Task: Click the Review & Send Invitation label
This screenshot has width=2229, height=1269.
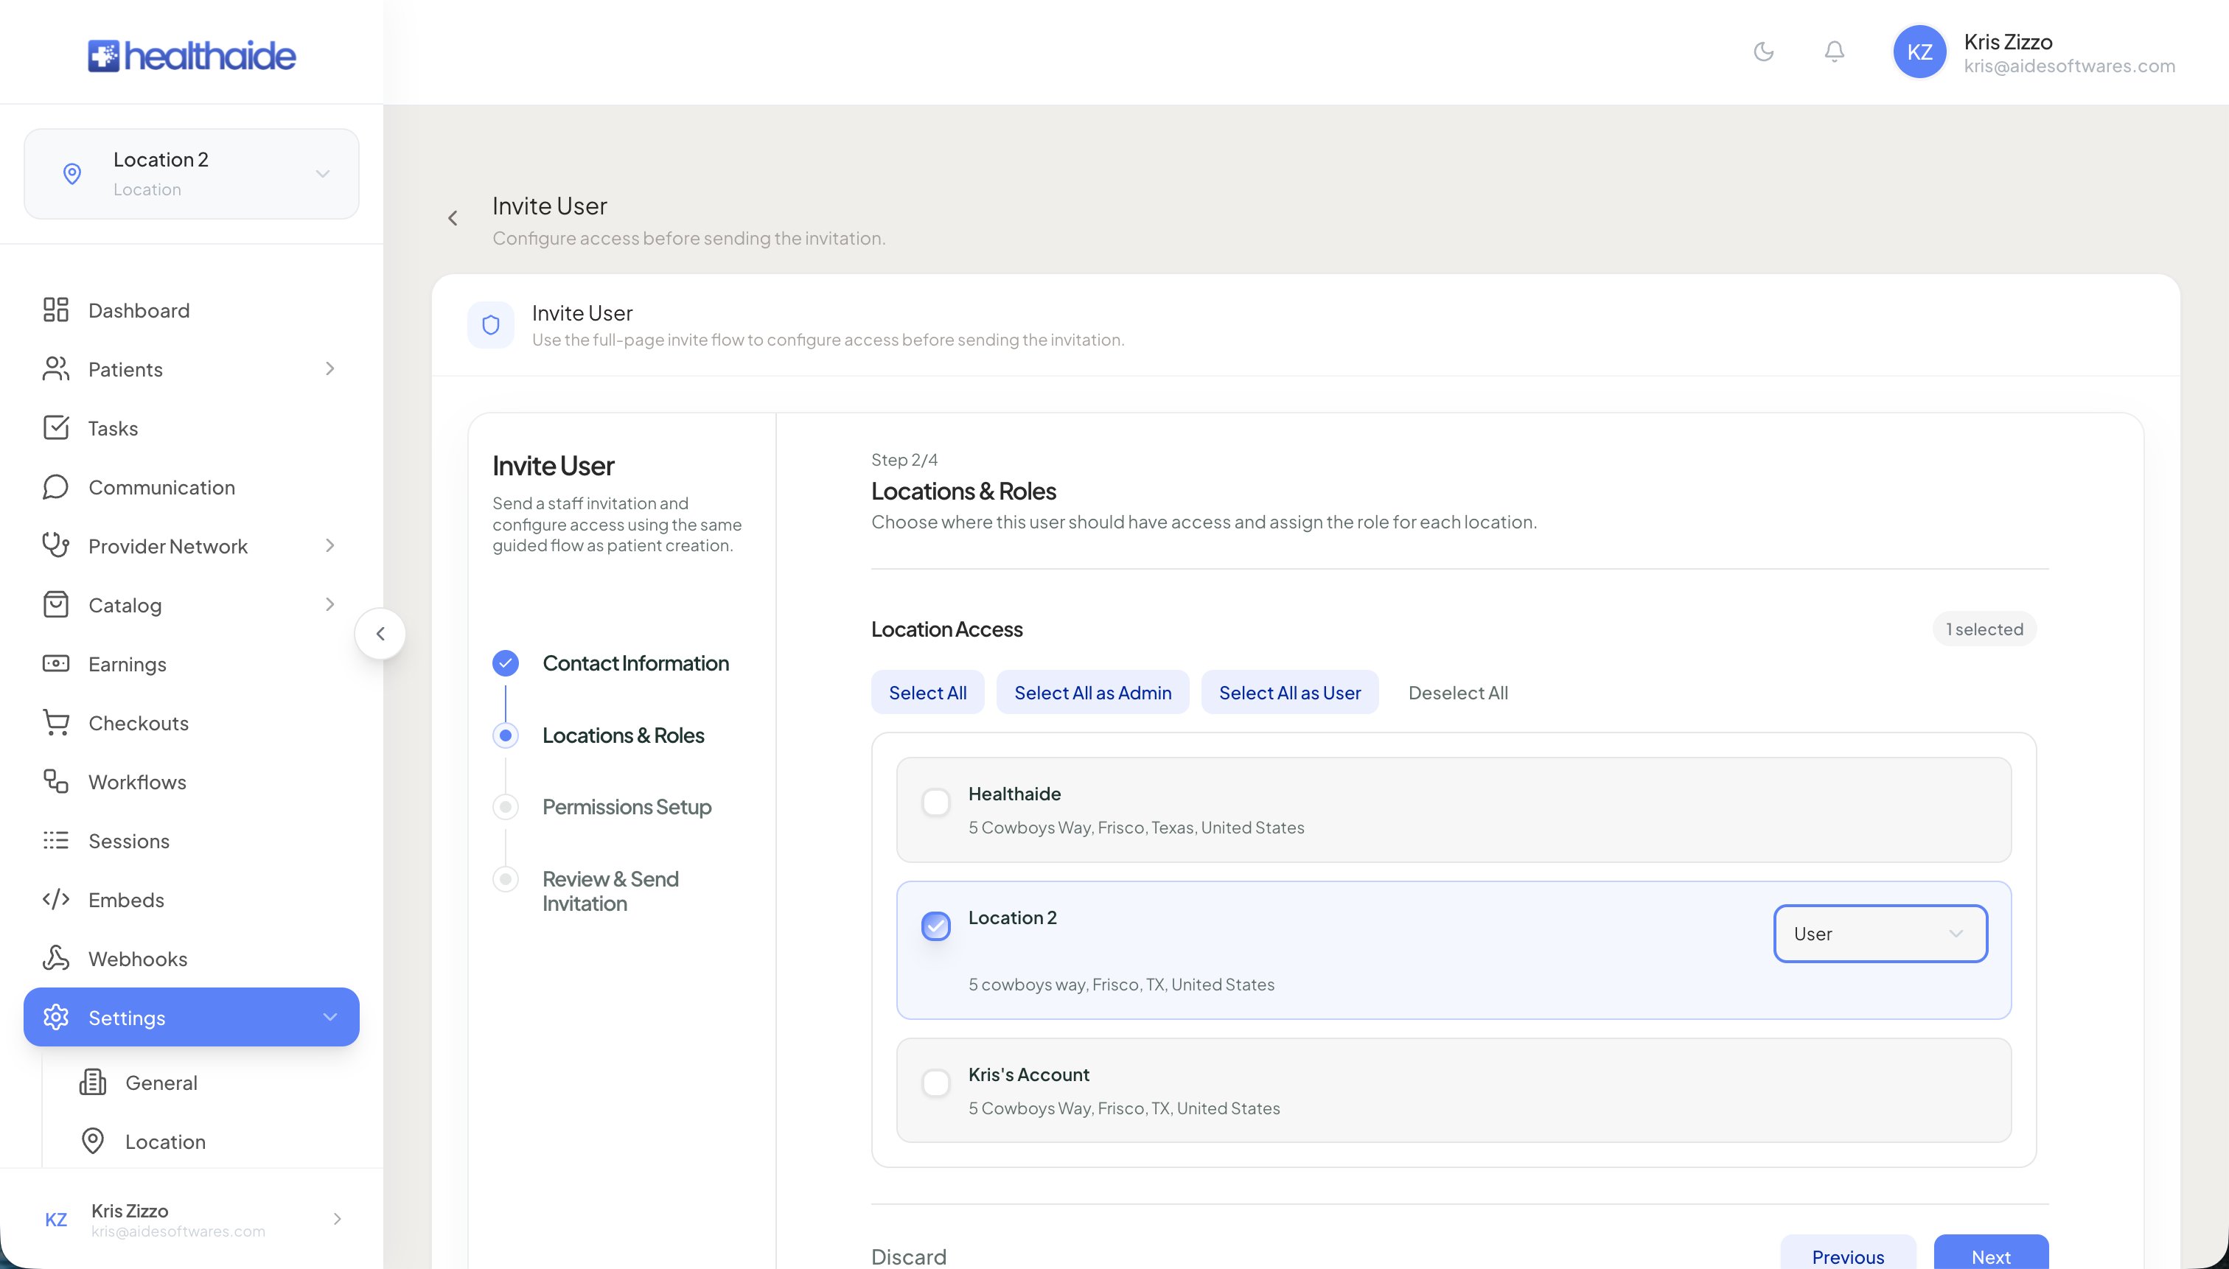Action: point(610,891)
